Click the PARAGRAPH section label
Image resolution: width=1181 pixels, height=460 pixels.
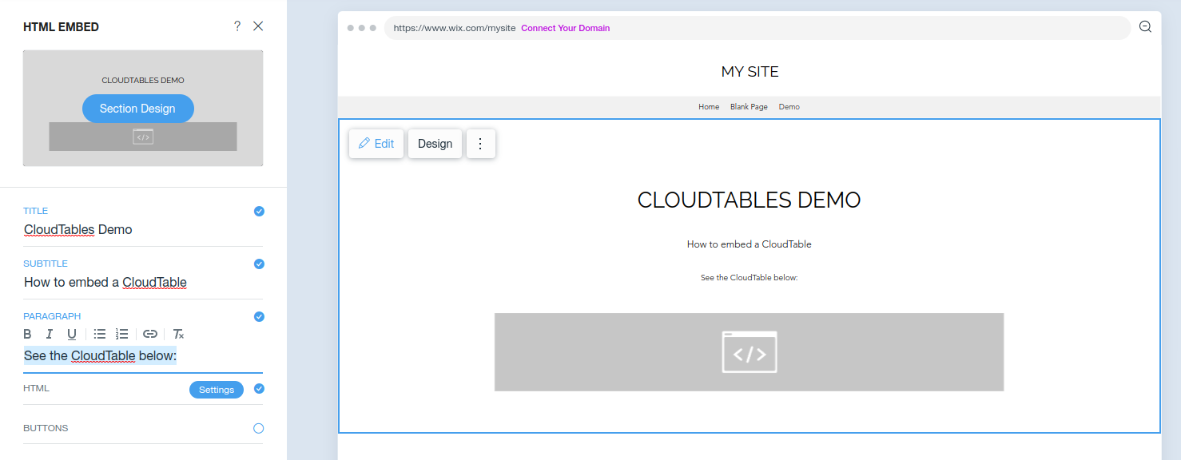click(x=52, y=317)
